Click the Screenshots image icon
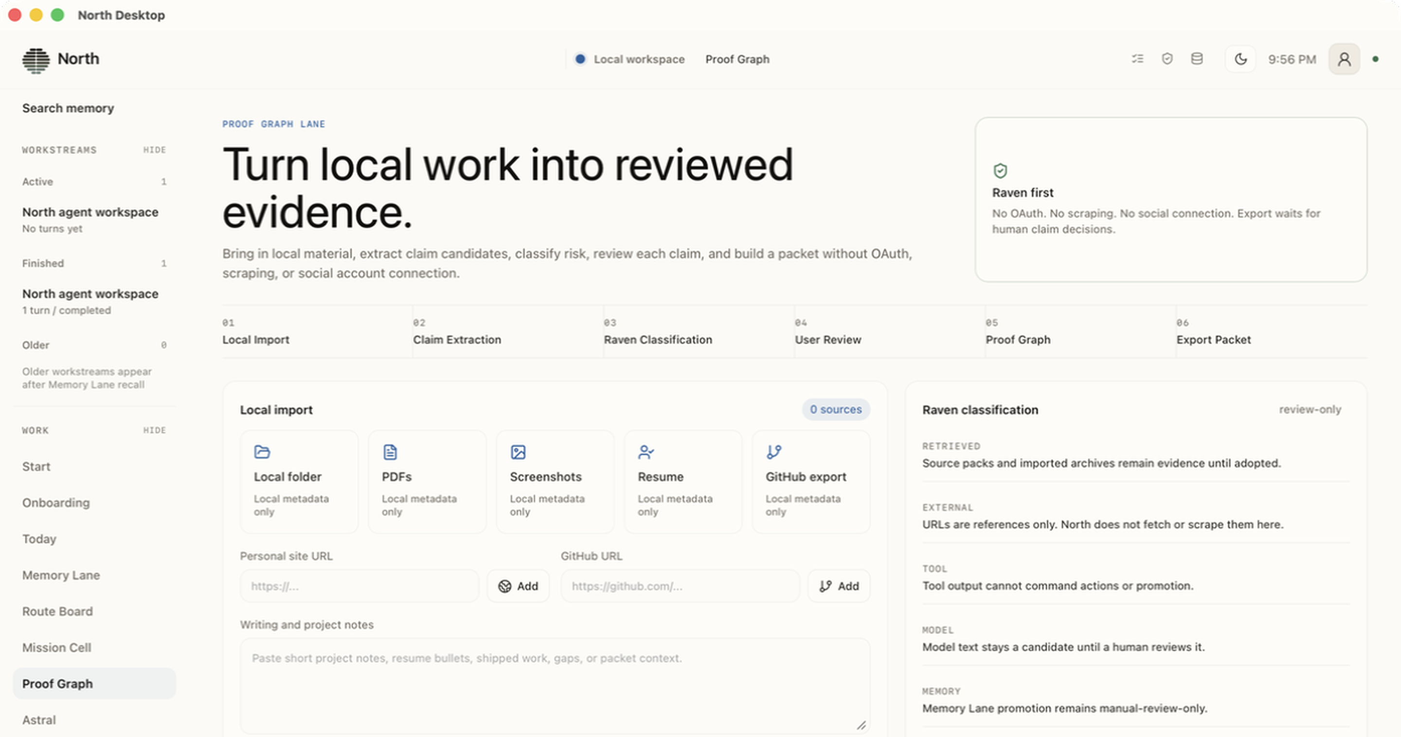The width and height of the screenshot is (1401, 737). click(518, 451)
